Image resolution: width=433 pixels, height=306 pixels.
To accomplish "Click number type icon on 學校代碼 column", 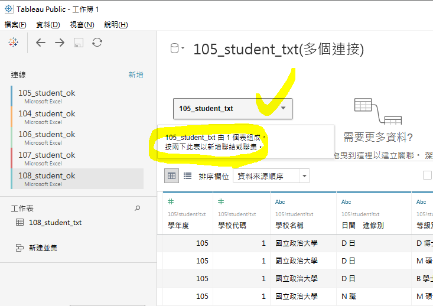I will coord(221,201).
